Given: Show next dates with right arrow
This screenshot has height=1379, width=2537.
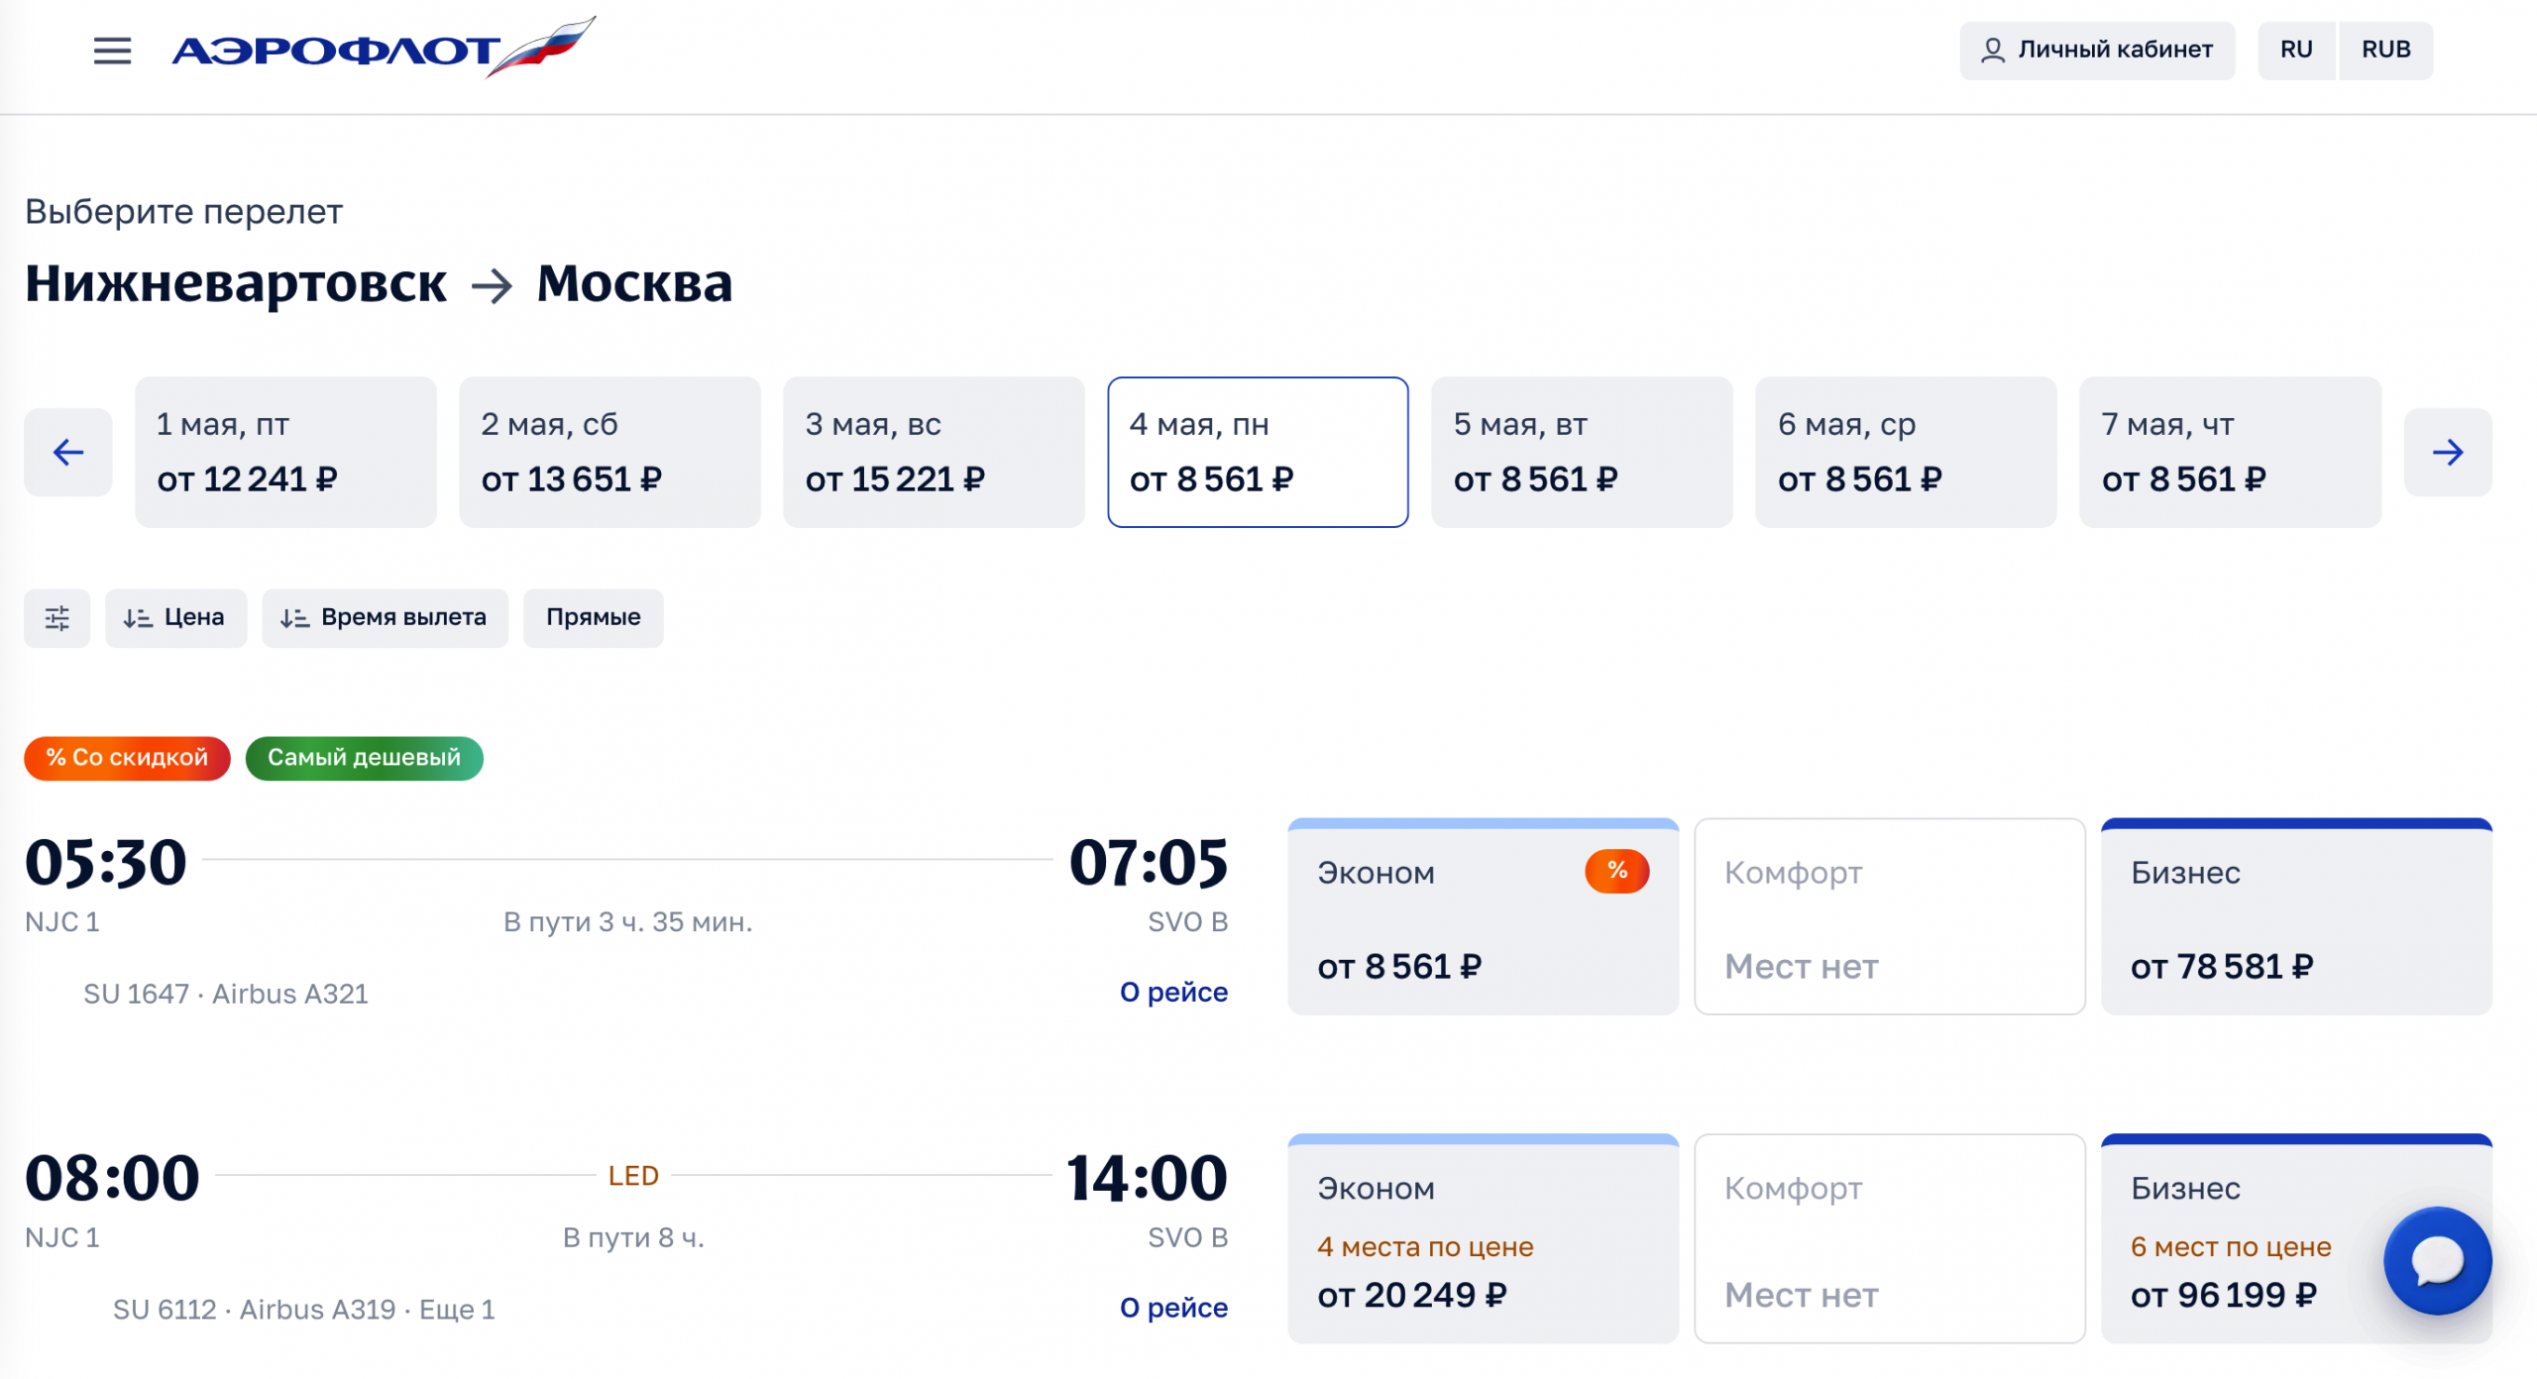Looking at the screenshot, I should coord(2447,453).
